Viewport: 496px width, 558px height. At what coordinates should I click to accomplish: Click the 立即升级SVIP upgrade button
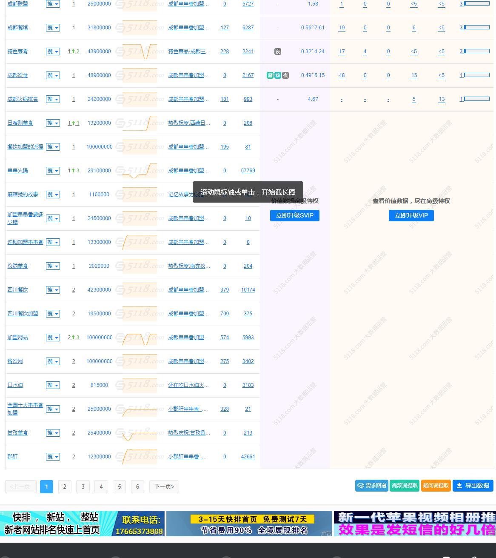point(294,215)
